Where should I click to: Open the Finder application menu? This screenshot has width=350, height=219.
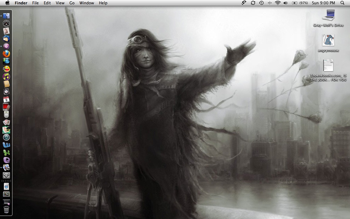point(21,3)
